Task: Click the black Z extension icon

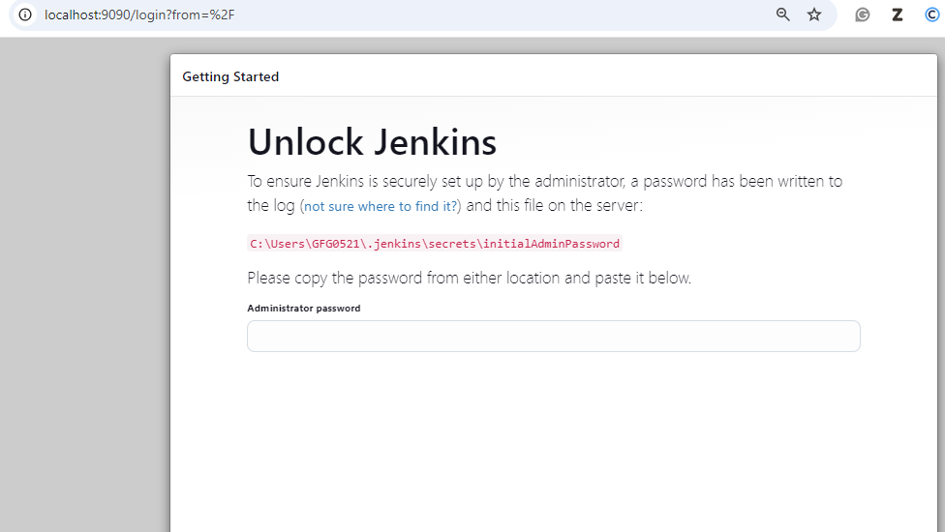Action: coord(898,15)
